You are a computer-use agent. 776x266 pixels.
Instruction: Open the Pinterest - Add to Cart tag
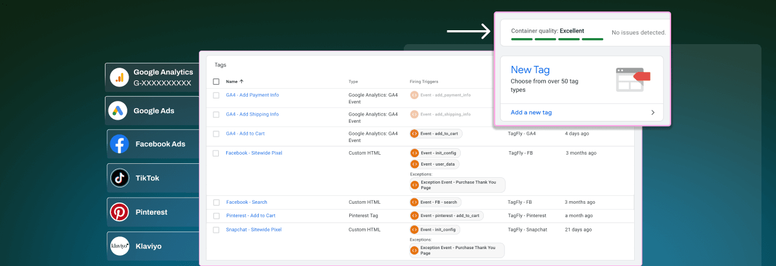(x=251, y=215)
